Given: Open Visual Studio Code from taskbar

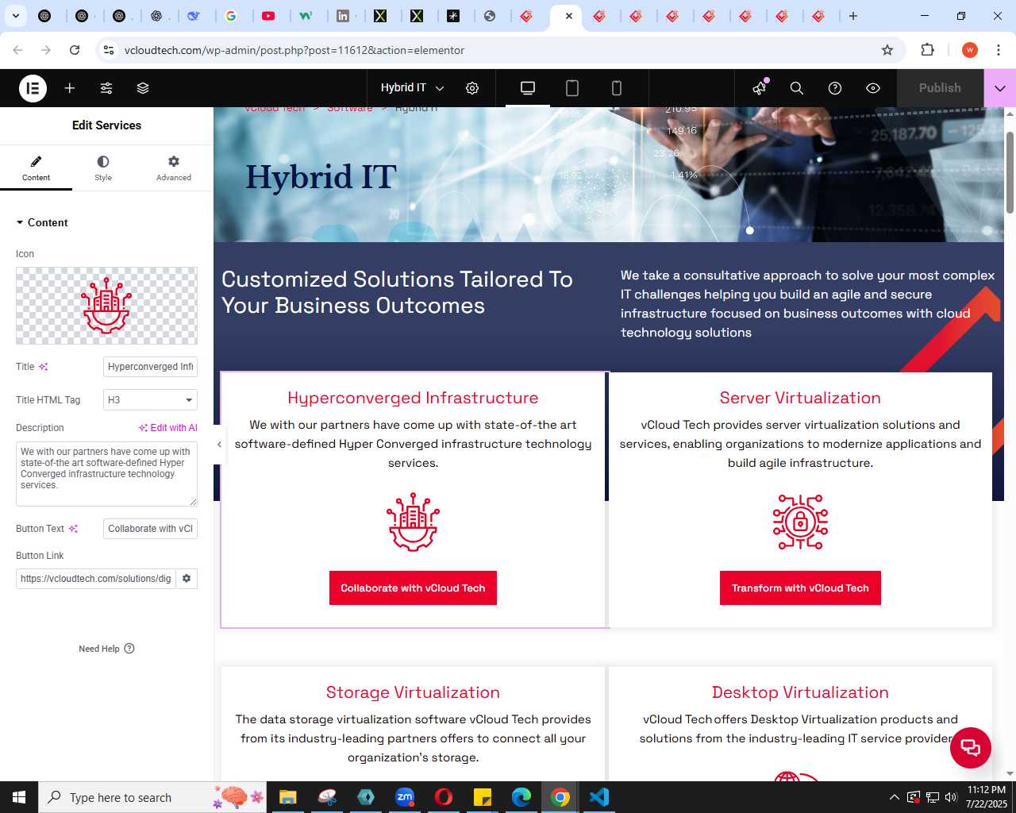Looking at the screenshot, I should click(599, 797).
